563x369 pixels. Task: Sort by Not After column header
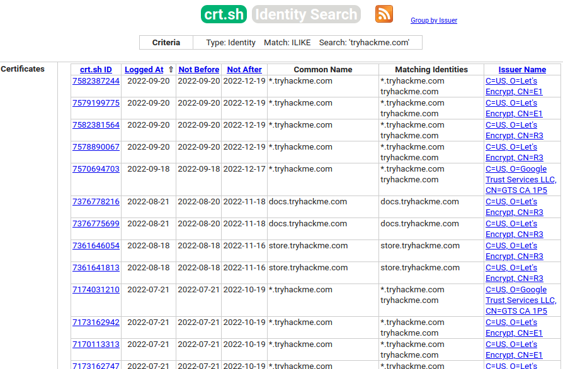pyautogui.click(x=244, y=70)
